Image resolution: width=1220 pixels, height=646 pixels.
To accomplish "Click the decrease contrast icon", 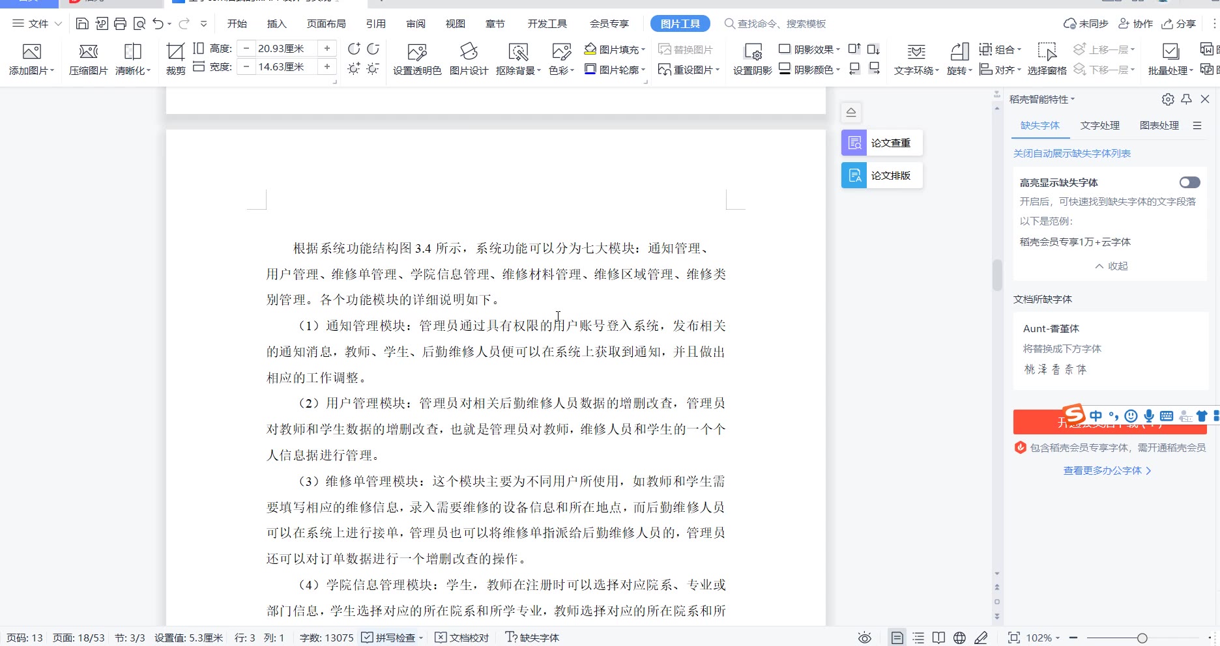I will coord(373,49).
